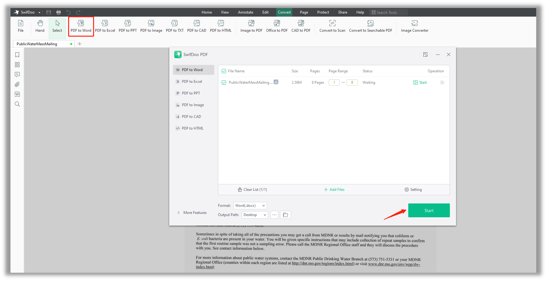Viewport: 547px width, 281px height.
Task: Select PDF to PPT in dialog sidebar
Action: pyautogui.click(x=194, y=93)
